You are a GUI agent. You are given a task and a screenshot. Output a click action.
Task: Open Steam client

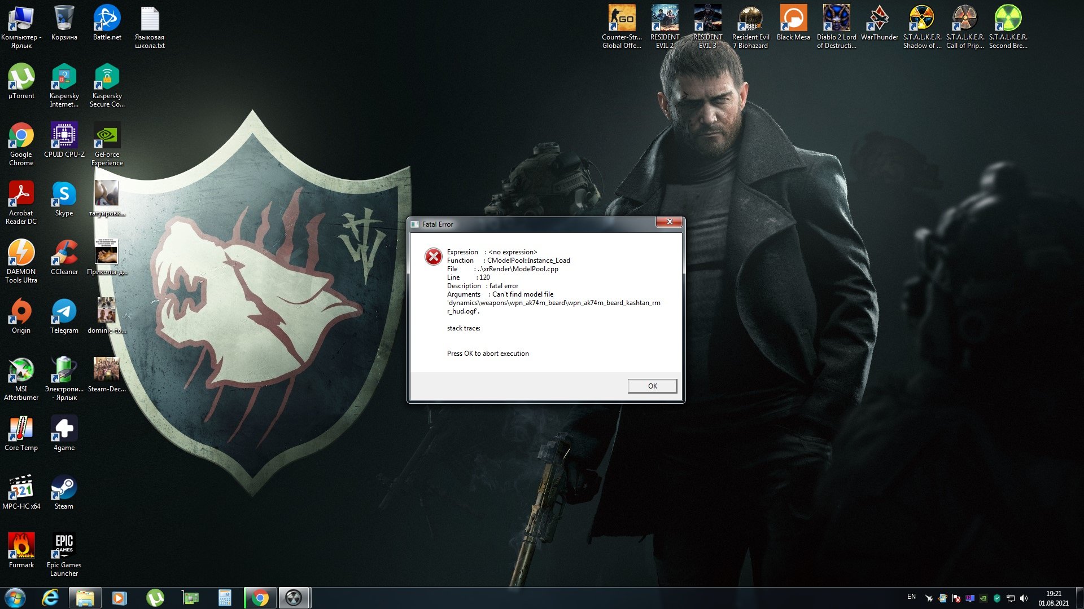(63, 490)
